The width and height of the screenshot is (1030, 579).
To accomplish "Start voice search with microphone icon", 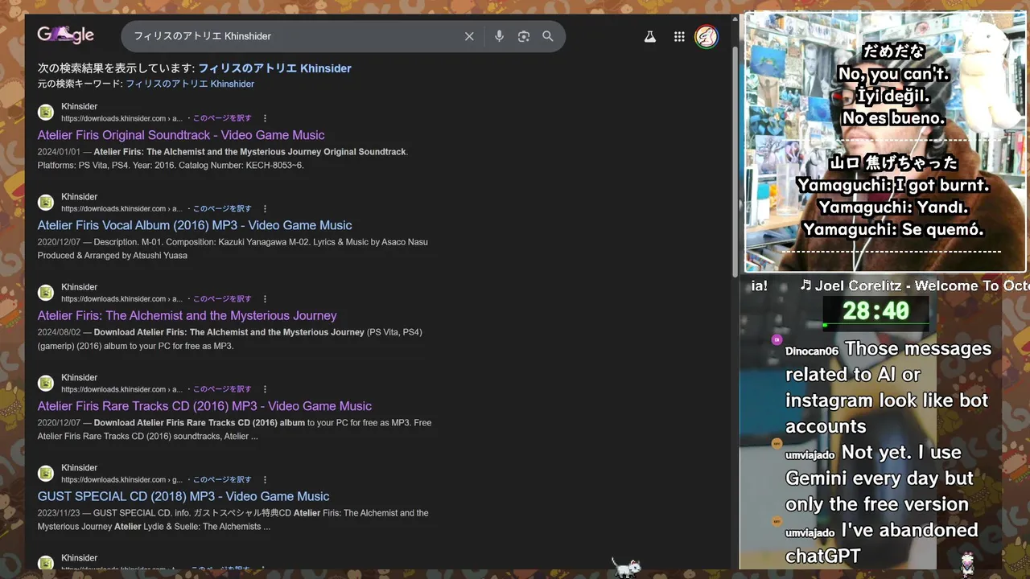I will coord(499,36).
